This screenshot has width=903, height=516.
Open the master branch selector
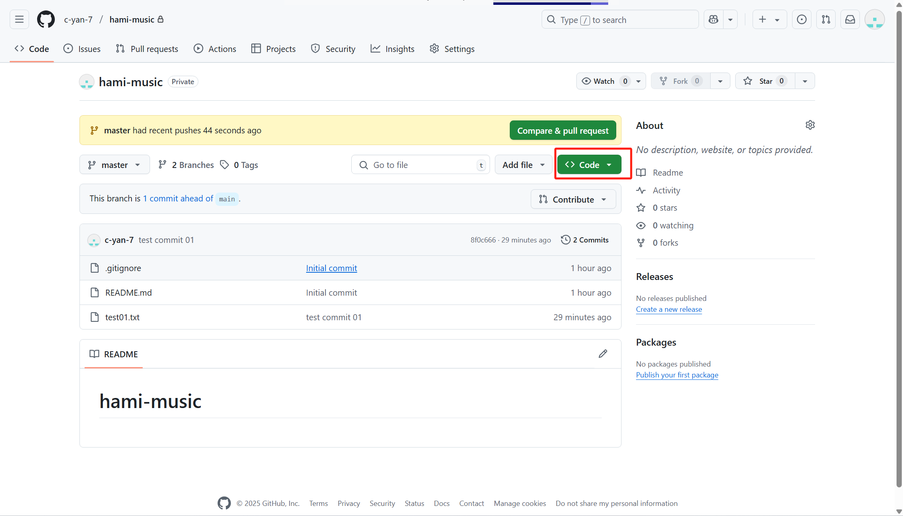click(x=115, y=164)
